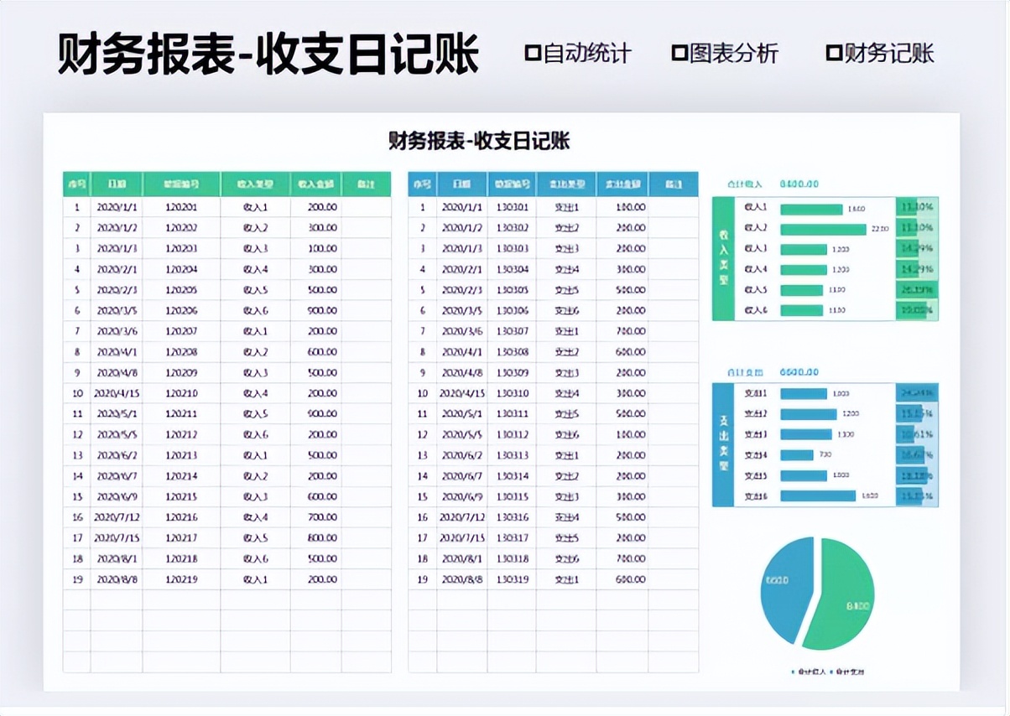This screenshot has height=716, width=1010.
Task: Click the 财务报表-收支日记账 sheet title
Action: [481, 142]
